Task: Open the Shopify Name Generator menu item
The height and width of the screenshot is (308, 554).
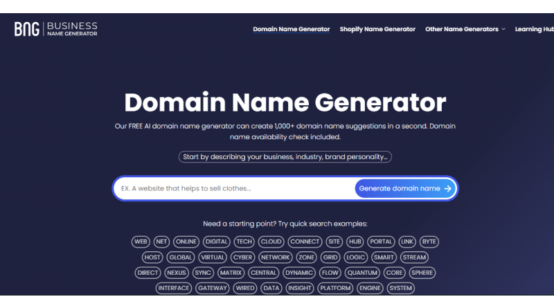Action: click(377, 29)
